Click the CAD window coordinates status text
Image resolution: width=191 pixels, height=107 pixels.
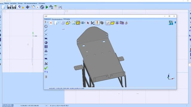pos(67,89)
